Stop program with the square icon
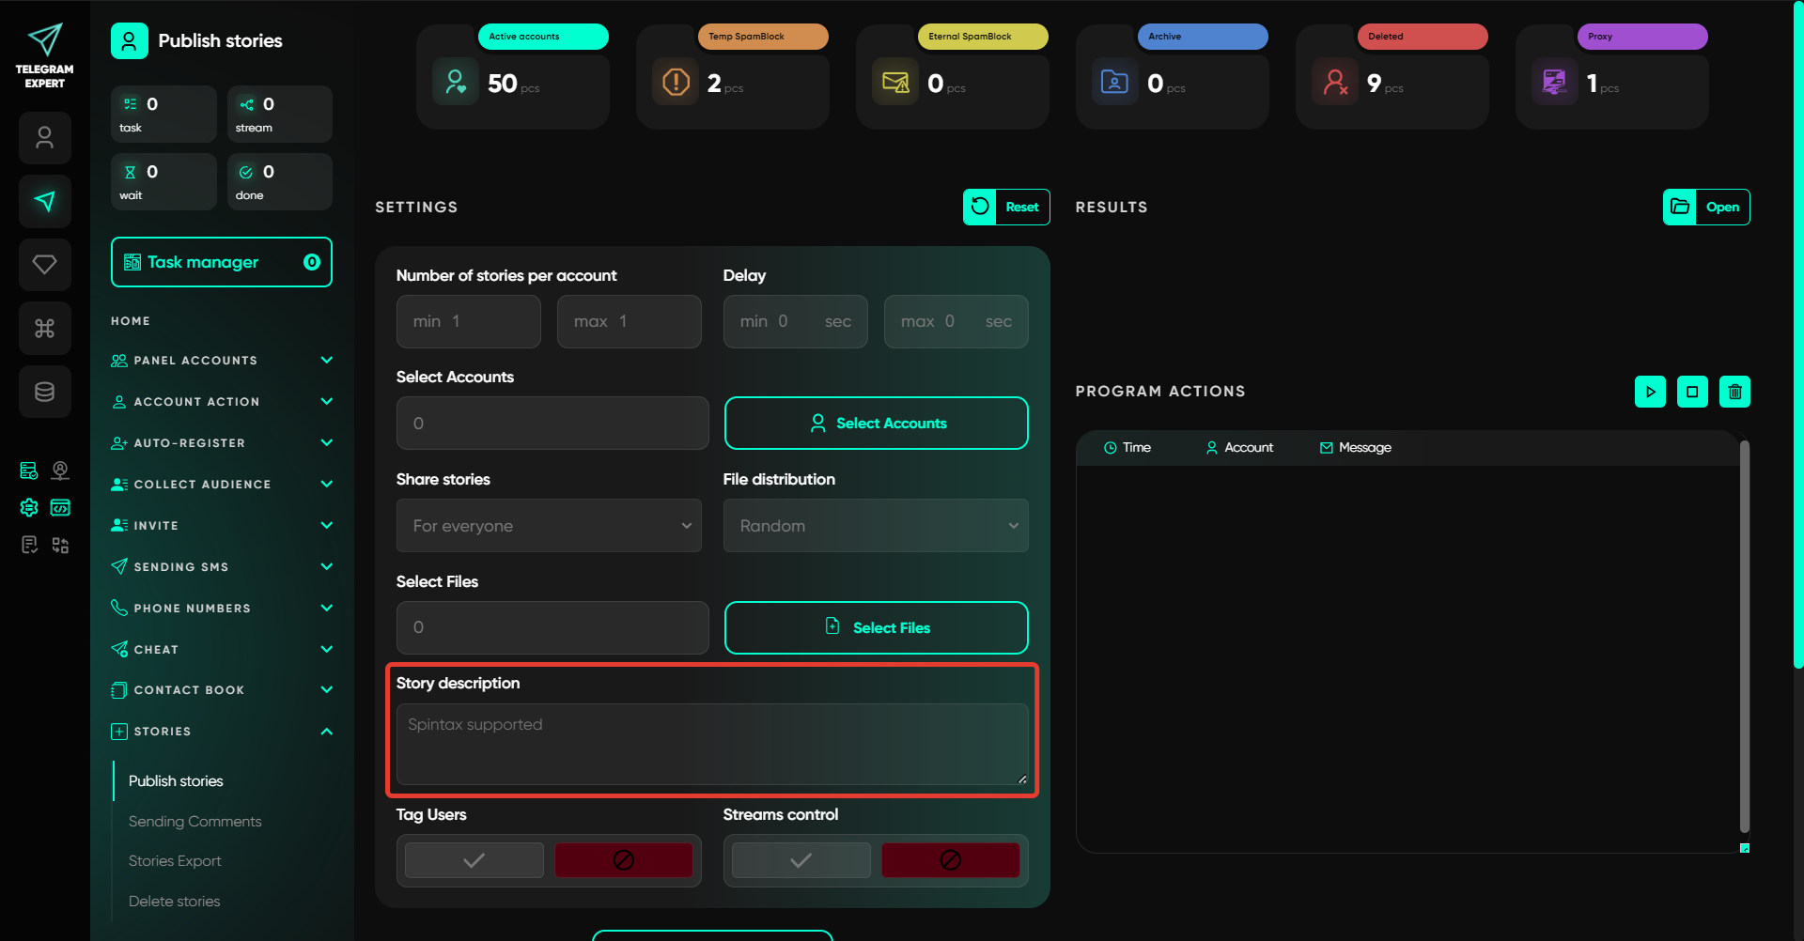Image resolution: width=1804 pixels, height=941 pixels. pos(1692,392)
